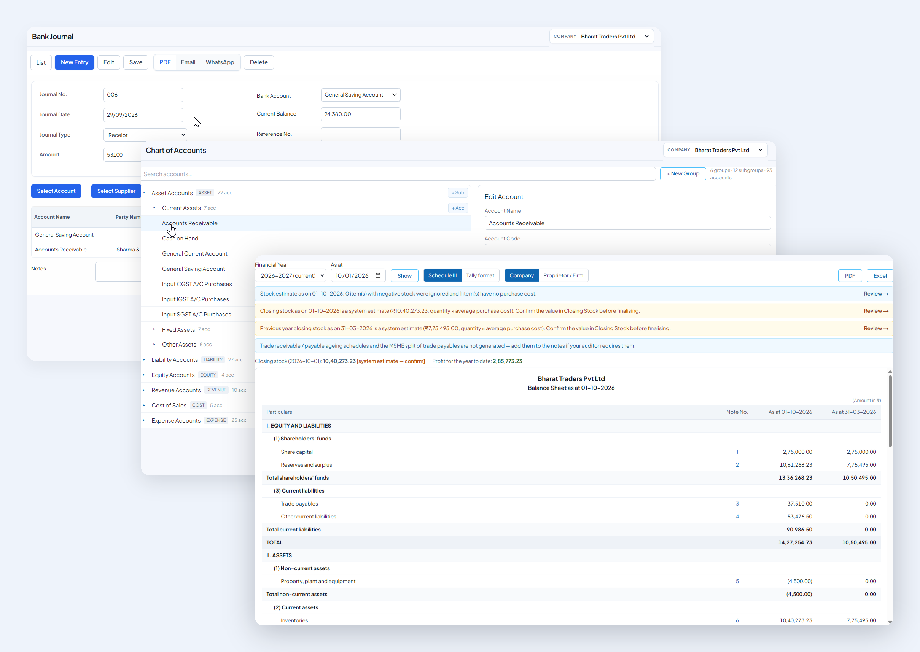Click the Edit button in Bank Journal

click(x=109, y=62)
